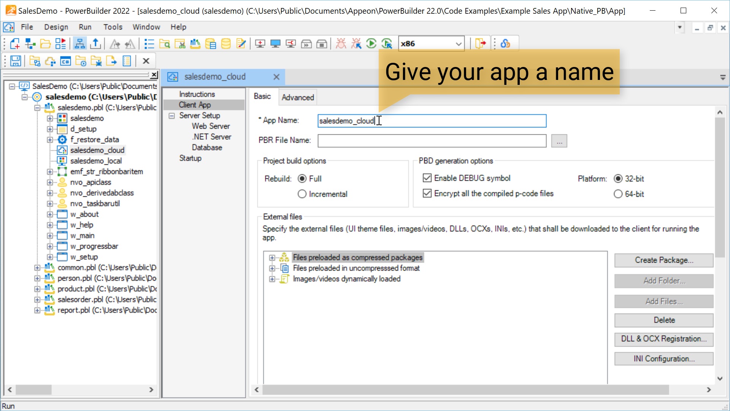Open the Run menu

pos(85,27)
